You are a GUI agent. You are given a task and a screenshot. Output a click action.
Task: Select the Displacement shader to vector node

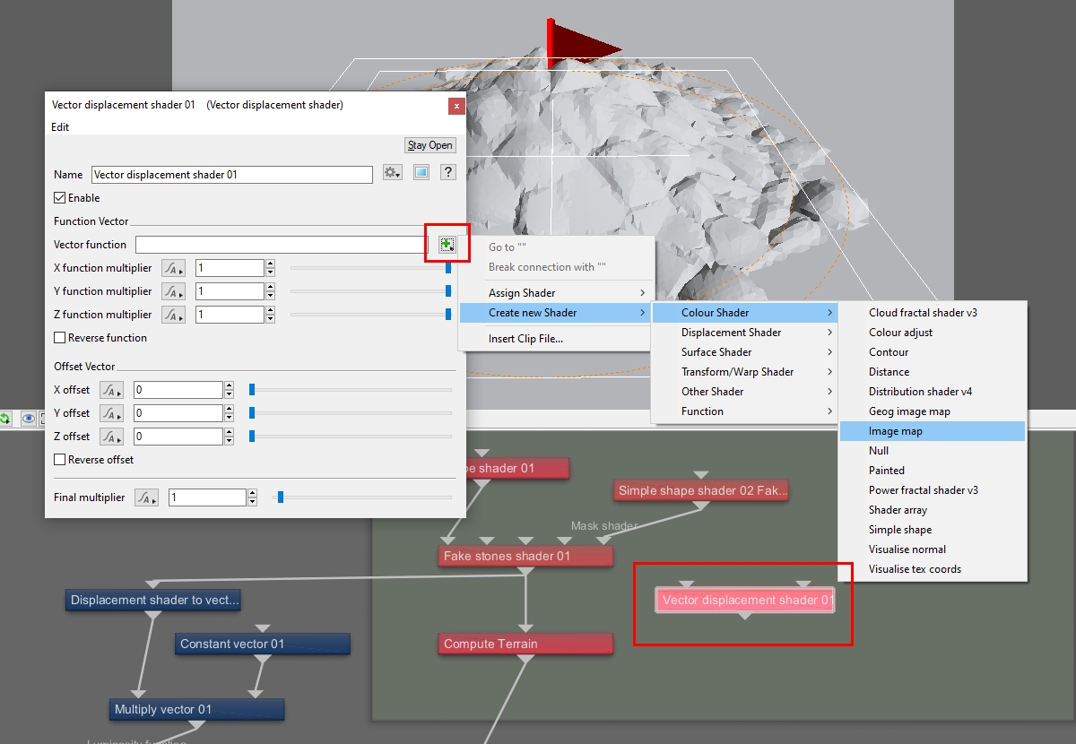(153, 601)
